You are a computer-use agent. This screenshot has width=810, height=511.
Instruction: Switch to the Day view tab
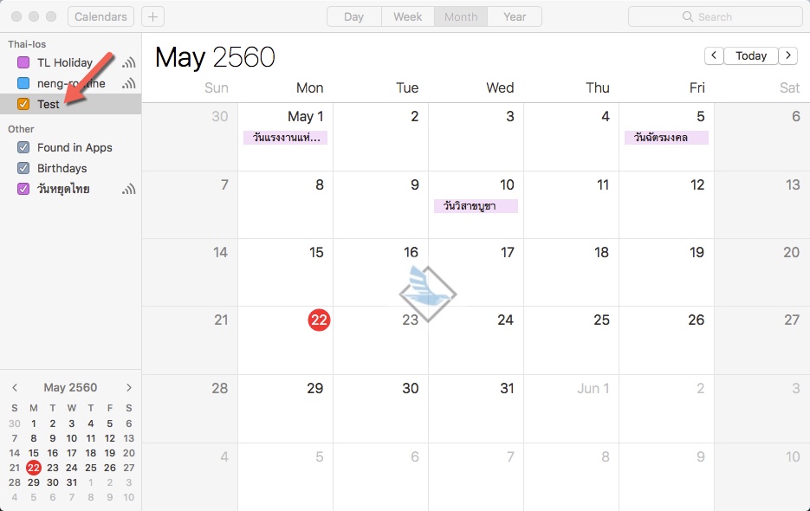[x=353, y=16]
